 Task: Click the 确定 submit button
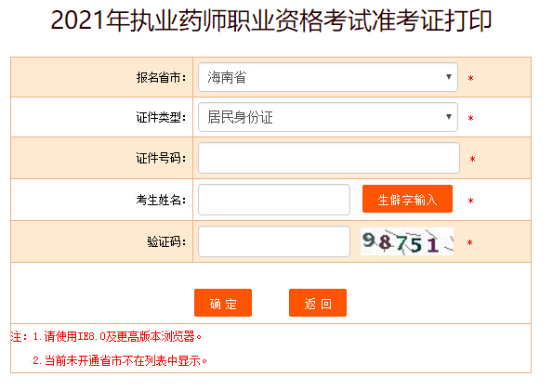(223, 303)
